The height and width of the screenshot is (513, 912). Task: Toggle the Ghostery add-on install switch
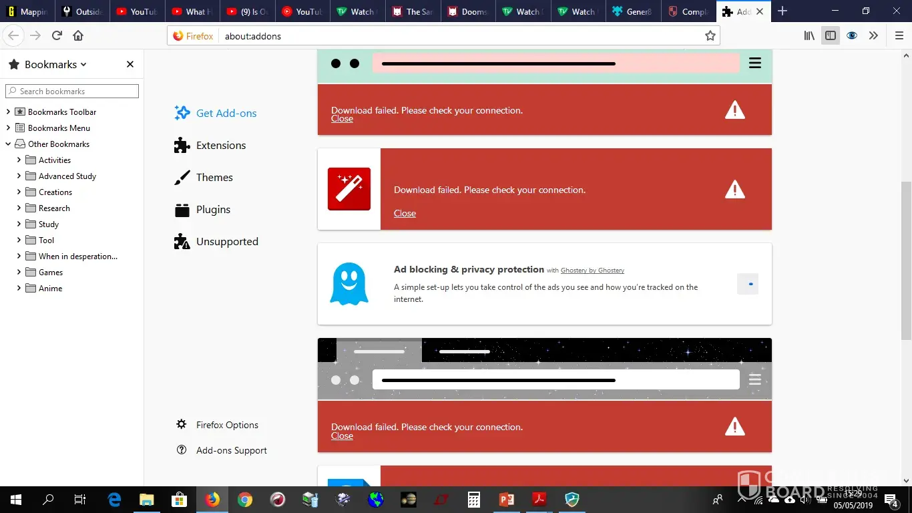click(x=748, y=284)
